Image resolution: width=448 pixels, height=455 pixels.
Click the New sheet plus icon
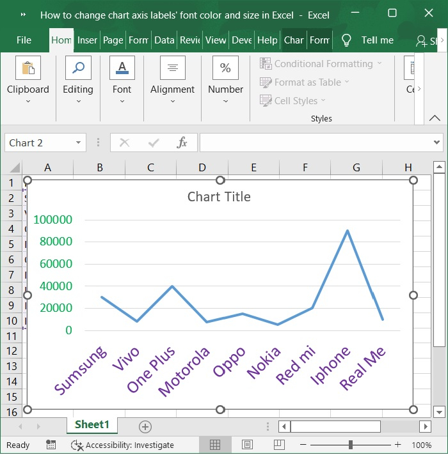click(145, 427)
